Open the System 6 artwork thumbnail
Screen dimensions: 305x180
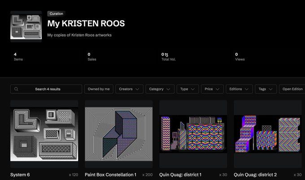(x=44, y=134)
